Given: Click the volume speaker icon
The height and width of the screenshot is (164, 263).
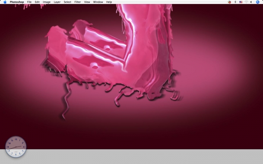Looking at the screenshot, I should 251,2.
